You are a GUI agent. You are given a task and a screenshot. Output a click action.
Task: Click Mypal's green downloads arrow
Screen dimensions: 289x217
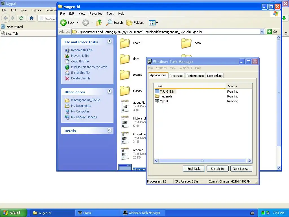coord(284,18)
